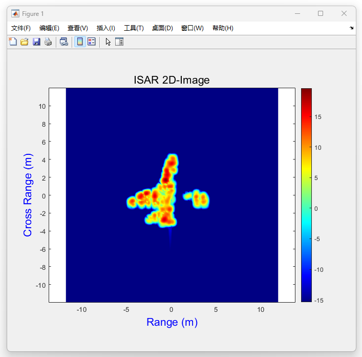Click the Open File folder icon
The image size is (362, 357).
click(24, 42)
